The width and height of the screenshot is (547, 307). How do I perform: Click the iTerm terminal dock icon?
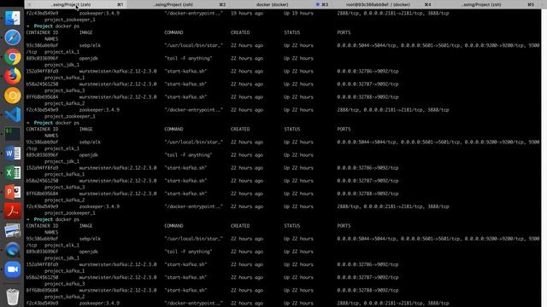tap(13, 134)
